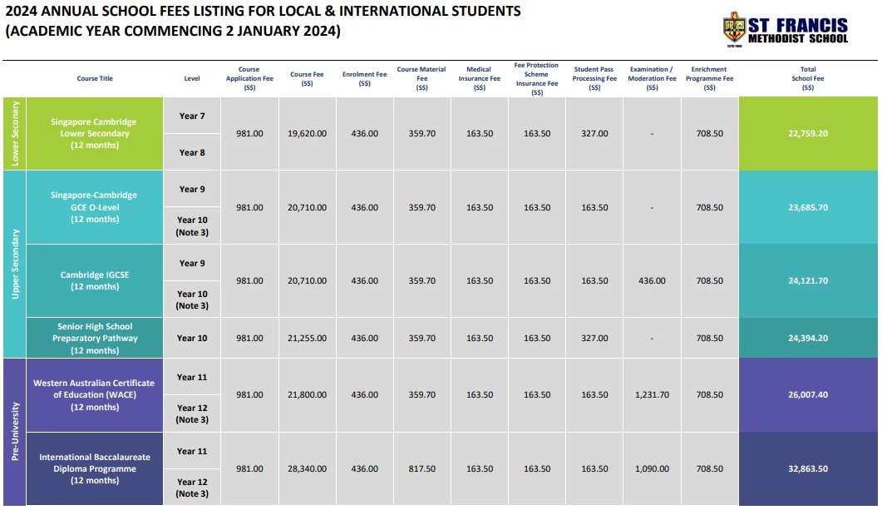Select the Cambridge IGCSE course title cell
This screenshot has height=510, width=882.
pos(95,281)
